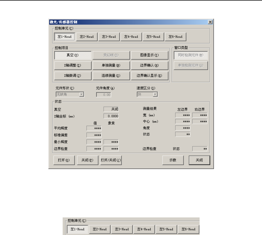Click 左6-Head in the lower cropped strip
The width and height of the screenshot is (262, 235).
click(x=189, y=229)
